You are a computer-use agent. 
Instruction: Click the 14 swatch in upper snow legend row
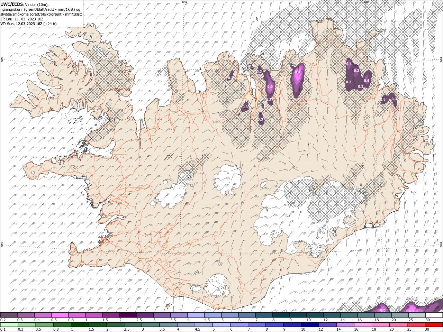click(349, 315)
